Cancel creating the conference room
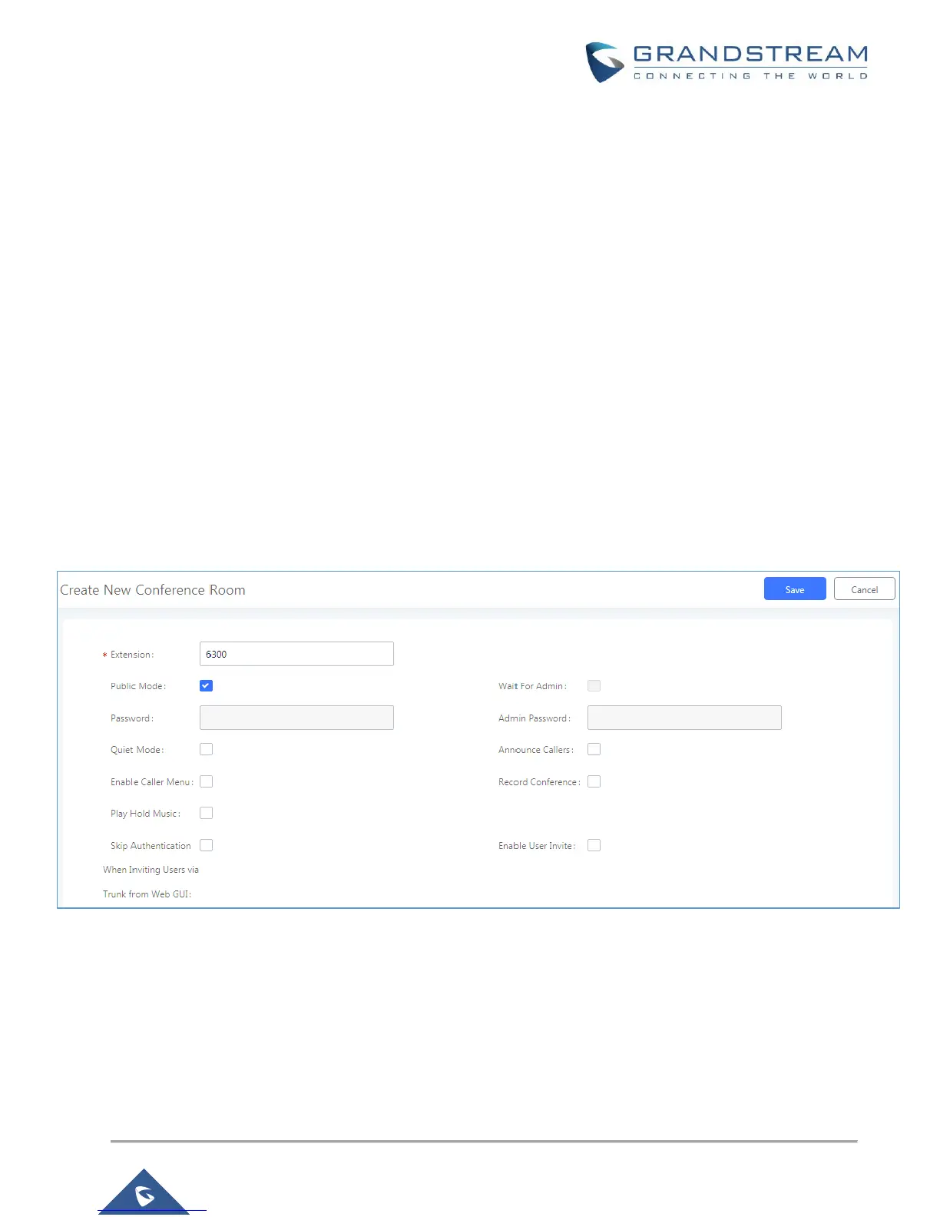This screenshot has width=940, height=1217. (864, 589)
